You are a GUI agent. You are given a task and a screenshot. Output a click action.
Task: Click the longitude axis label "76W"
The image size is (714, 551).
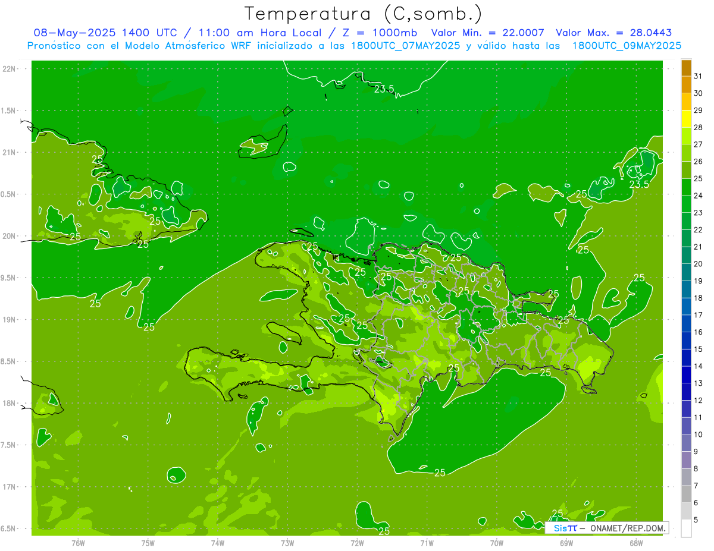(78, 543)
